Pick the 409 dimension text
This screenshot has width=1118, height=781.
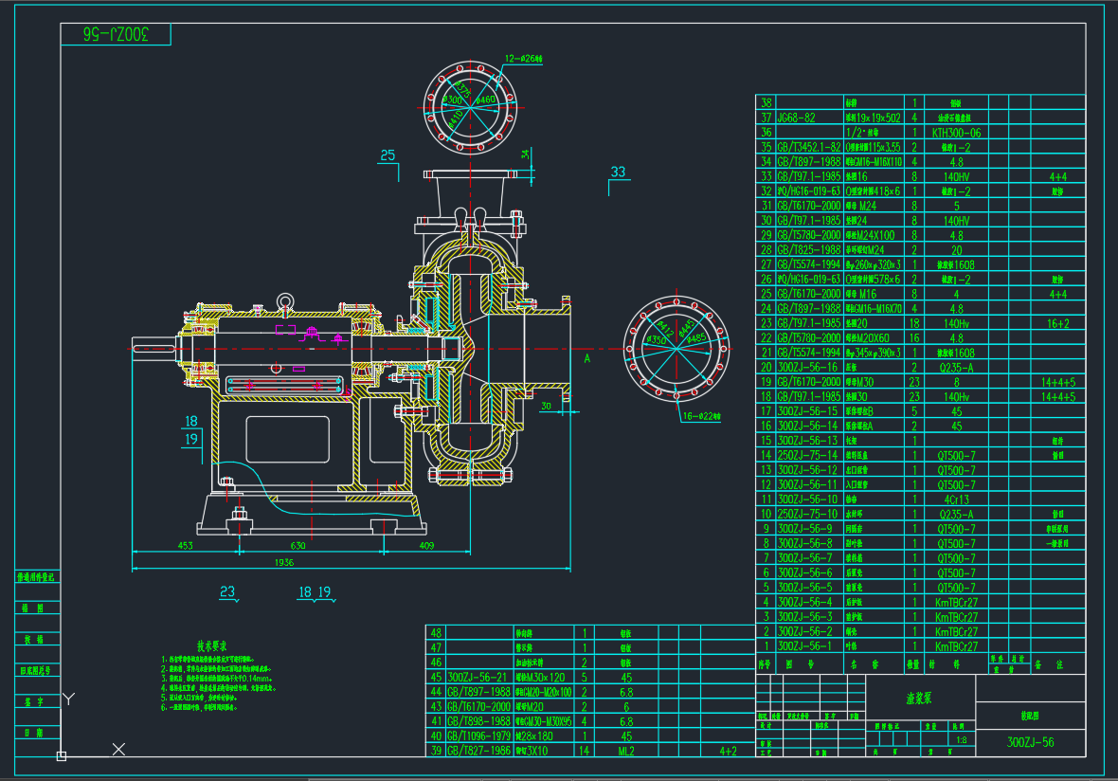425,545
